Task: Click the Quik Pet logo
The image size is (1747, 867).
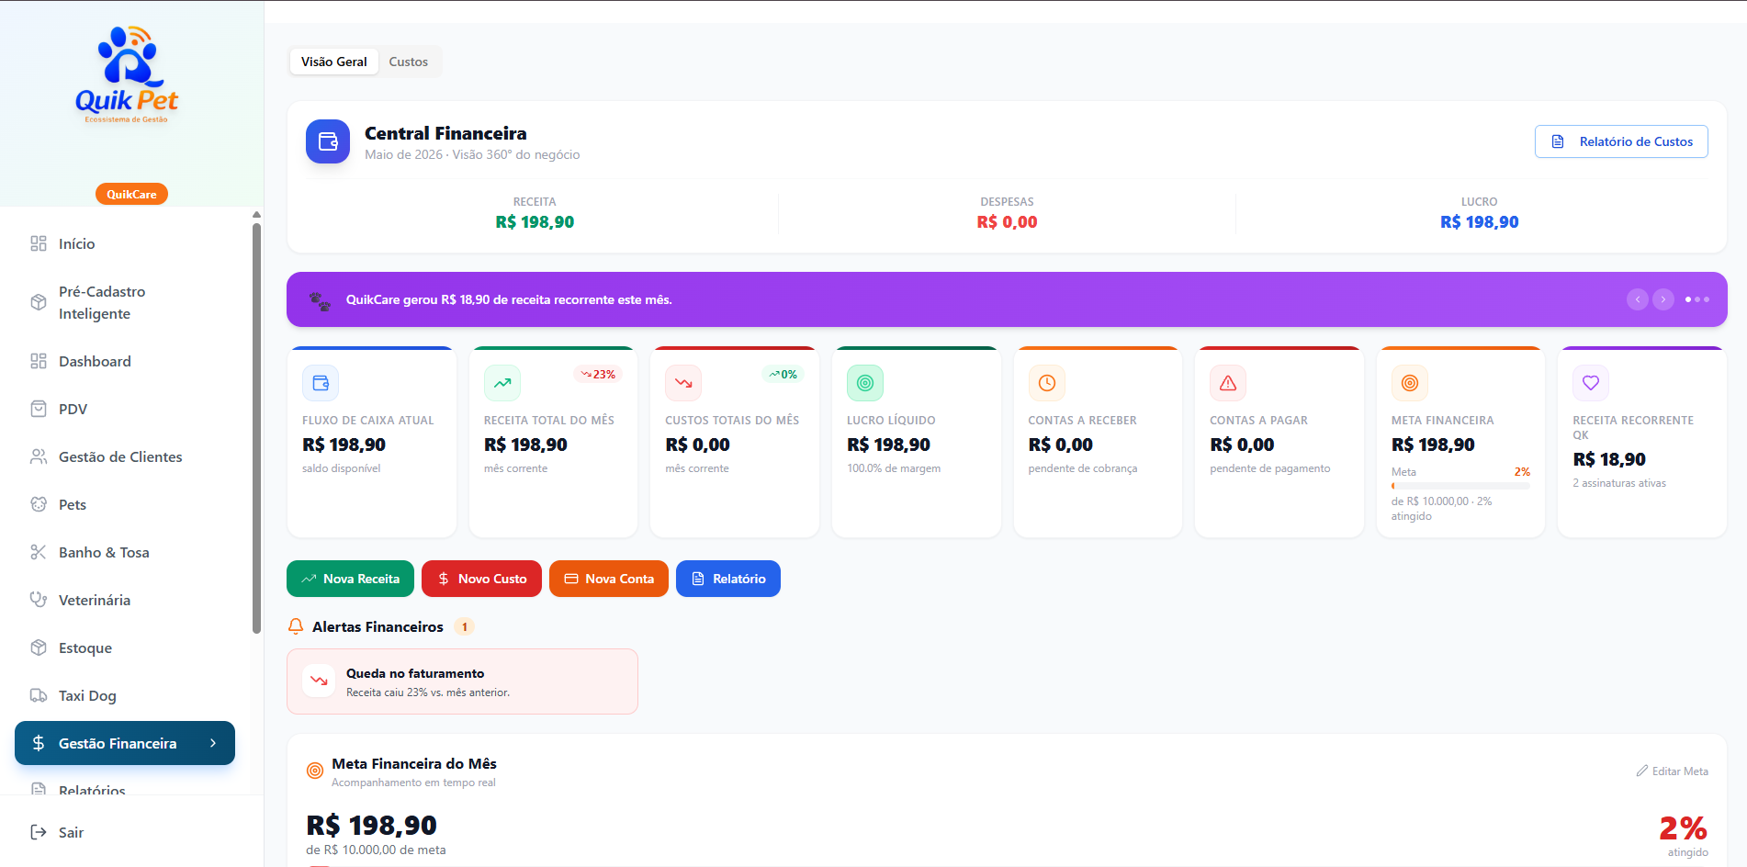Action: point(127,74)
